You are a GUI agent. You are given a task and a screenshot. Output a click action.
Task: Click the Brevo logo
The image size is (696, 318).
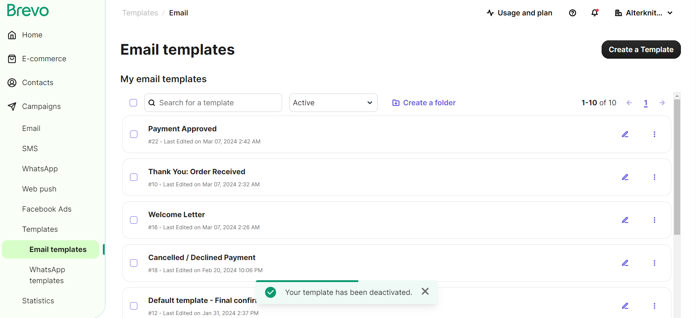[x=28, y=11]
